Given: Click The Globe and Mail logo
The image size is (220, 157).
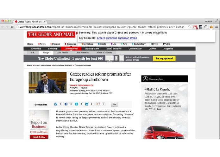Looking at the screenshot, I should point(51,35).
